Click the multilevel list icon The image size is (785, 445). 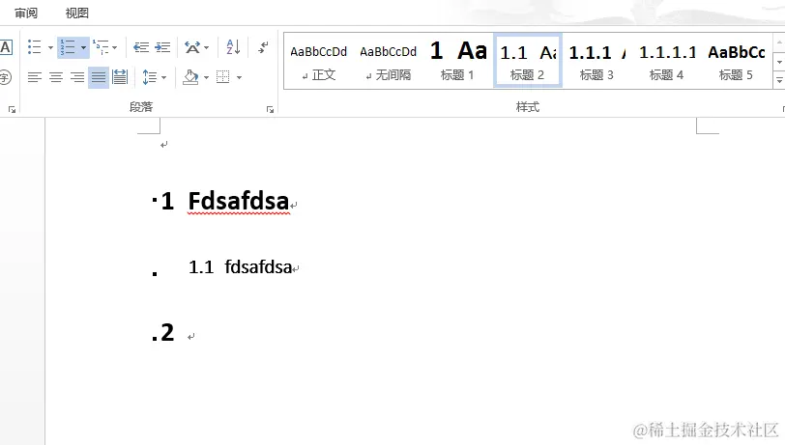(x=101, y=47)
